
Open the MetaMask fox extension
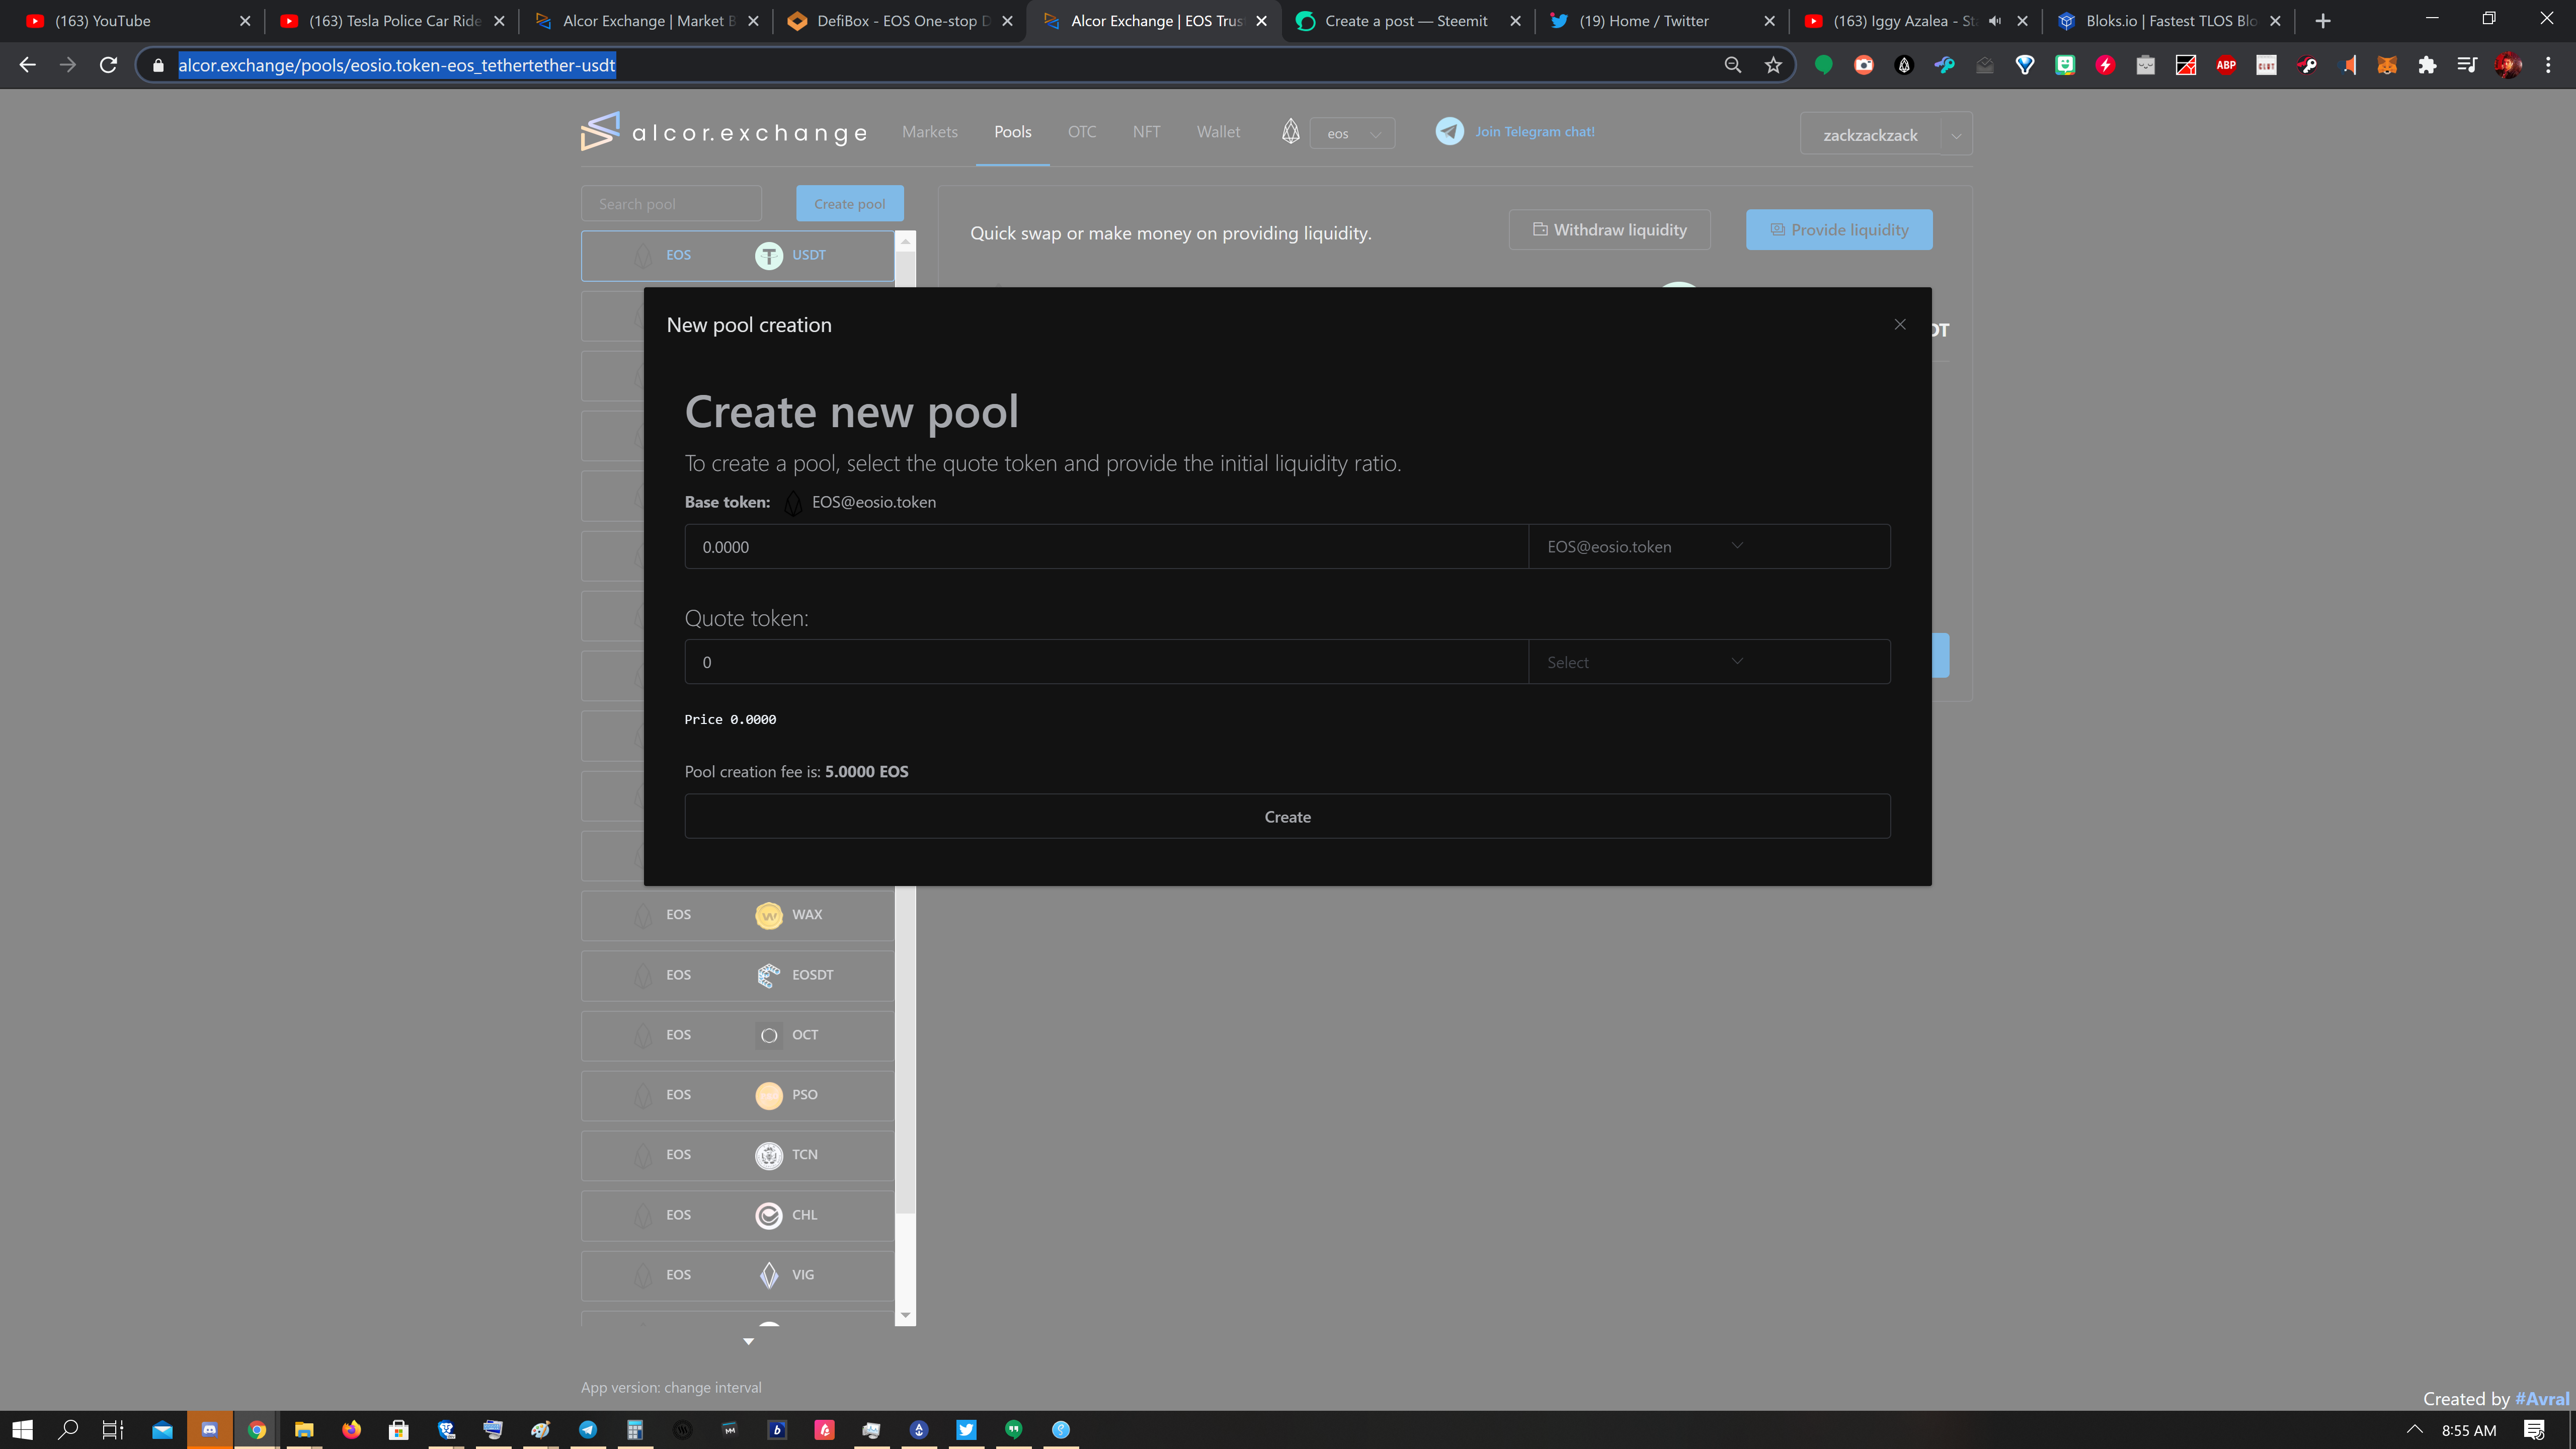point(2387,65)
